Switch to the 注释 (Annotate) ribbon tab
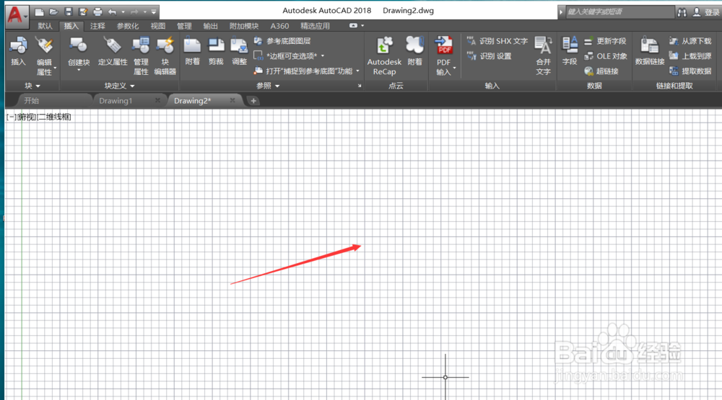722x400 pixels. (97, 26)
